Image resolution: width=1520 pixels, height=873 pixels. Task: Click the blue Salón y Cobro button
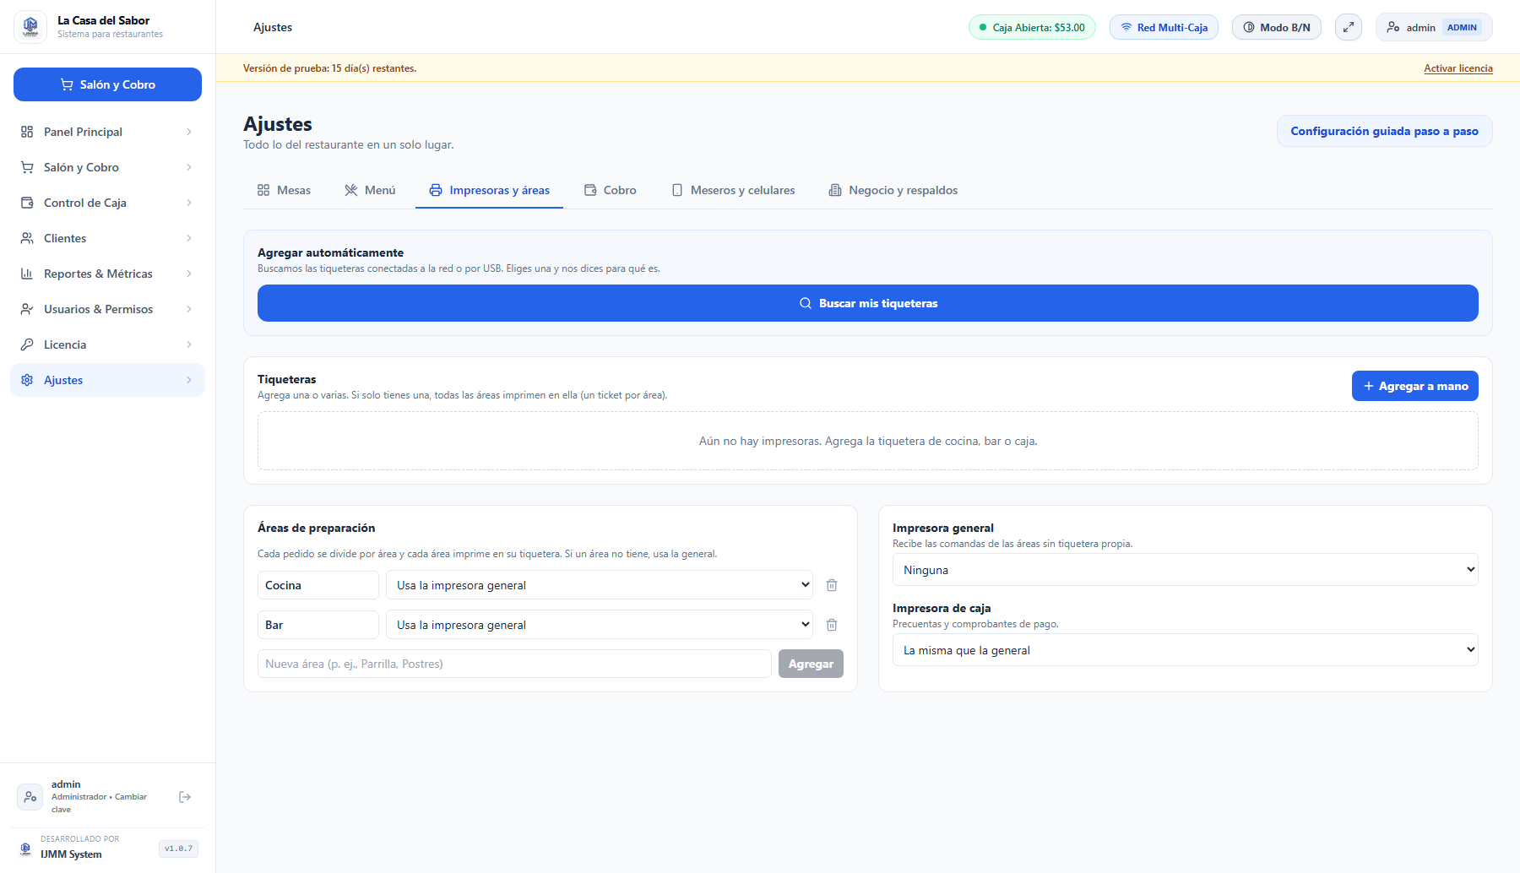pyautogui.click(x=107, y=84)
